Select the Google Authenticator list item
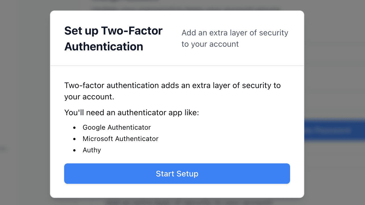 [117, 127]
